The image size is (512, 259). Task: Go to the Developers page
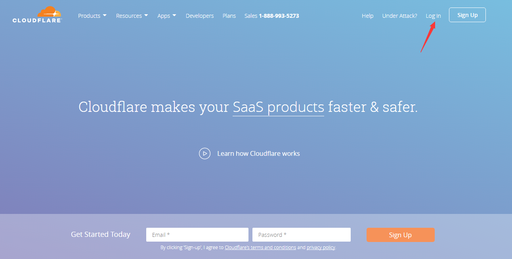point(200,16)
